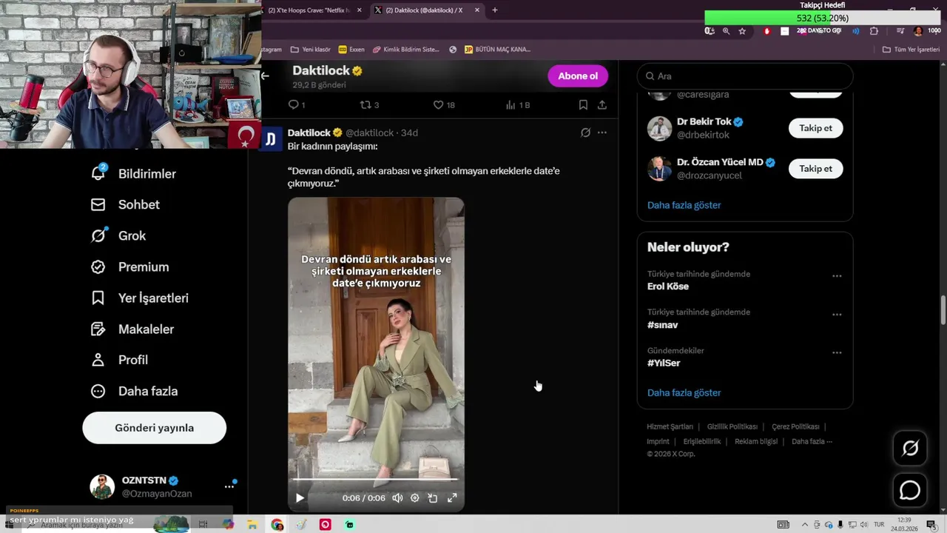Screen dimensions: 947x533
Task: Click video progress bar
Action: pos(376,479)
